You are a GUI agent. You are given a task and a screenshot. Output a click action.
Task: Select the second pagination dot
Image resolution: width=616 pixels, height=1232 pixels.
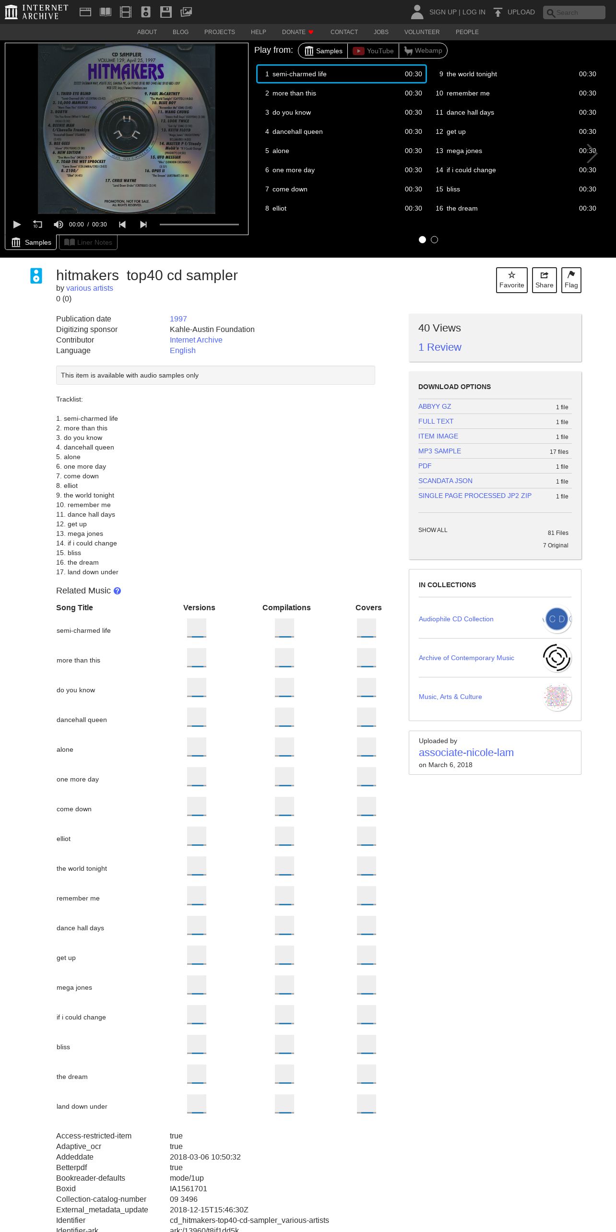[x=434, y=240]
